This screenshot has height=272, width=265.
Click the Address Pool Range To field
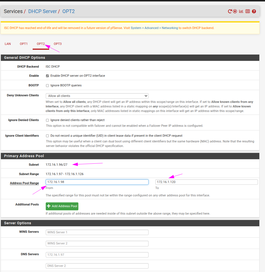point(206,182)
